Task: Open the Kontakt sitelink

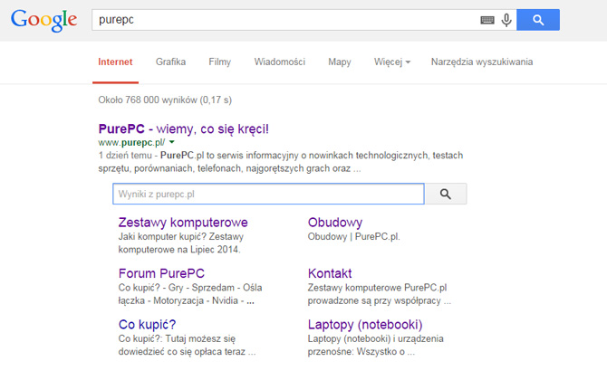Action: (330, 273)
